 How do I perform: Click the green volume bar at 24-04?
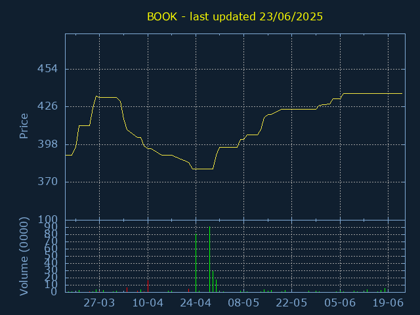(196, 263)
